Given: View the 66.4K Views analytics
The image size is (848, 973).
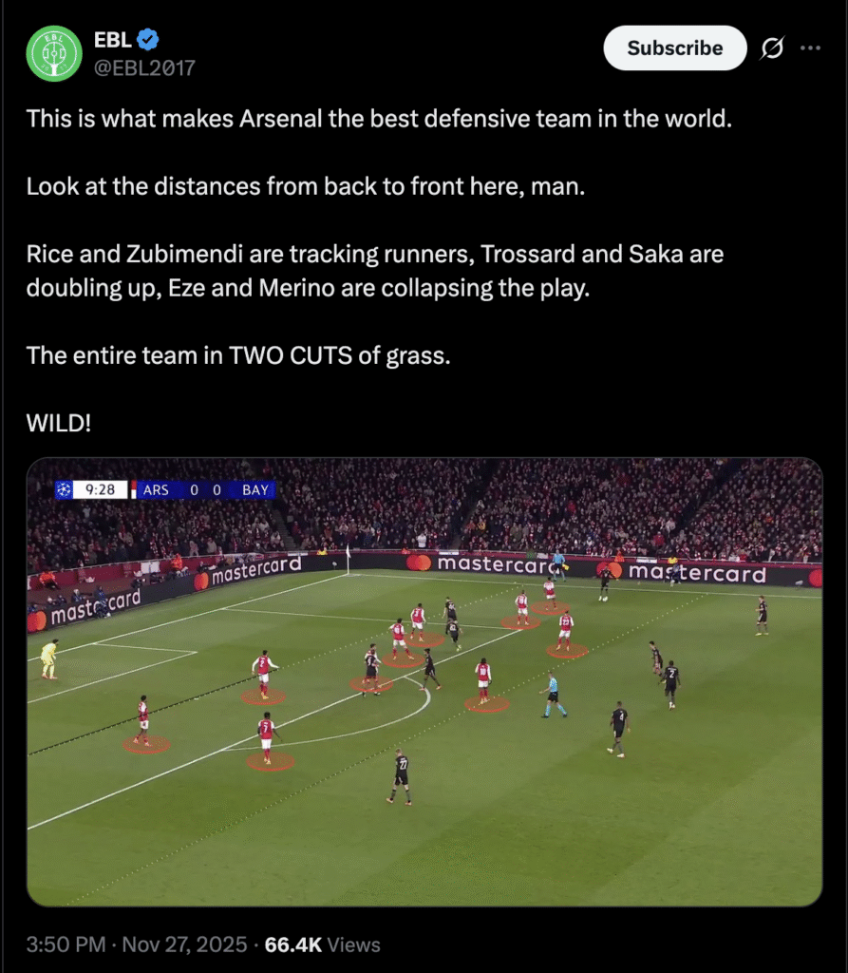Looking at the screenshot, I should [323, 944].
